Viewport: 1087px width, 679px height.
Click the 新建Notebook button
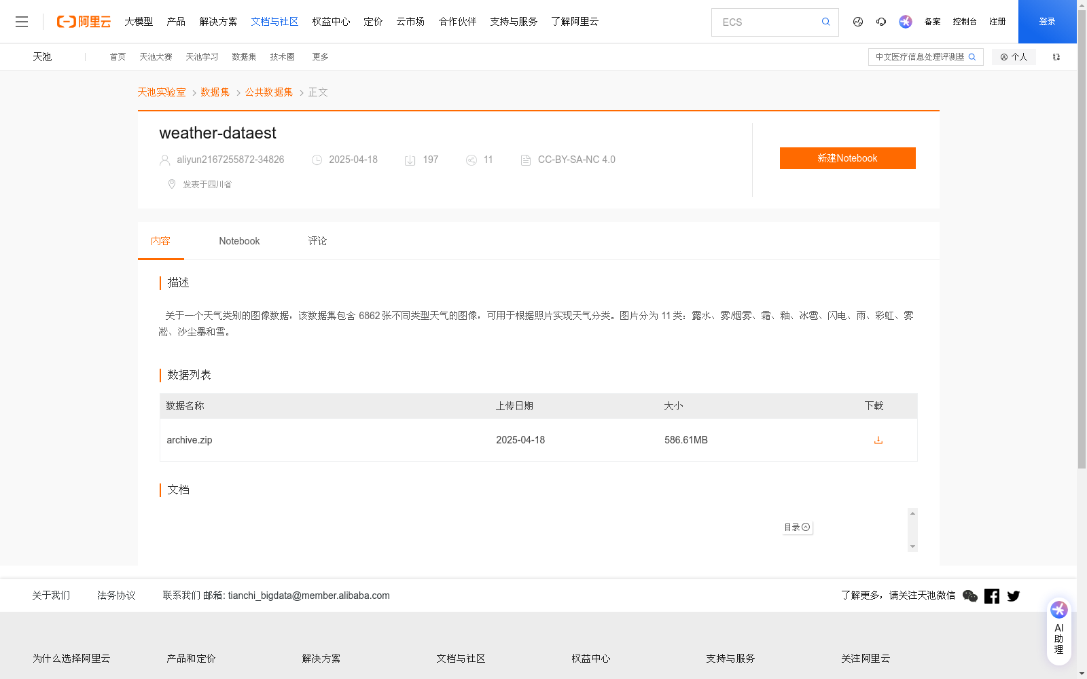[847, 158]
